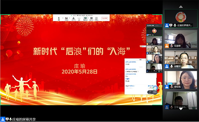This screenshot has width=199, height=122.
Task: Open microphone options dropdown arrow
Action: 63,18
